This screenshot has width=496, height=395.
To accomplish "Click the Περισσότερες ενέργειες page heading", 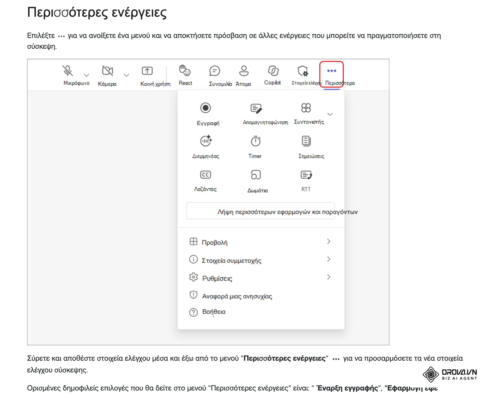I will (97, 12).
